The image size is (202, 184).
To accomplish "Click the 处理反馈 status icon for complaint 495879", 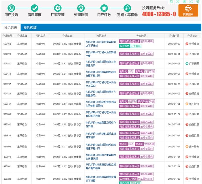I will [187, 157].
